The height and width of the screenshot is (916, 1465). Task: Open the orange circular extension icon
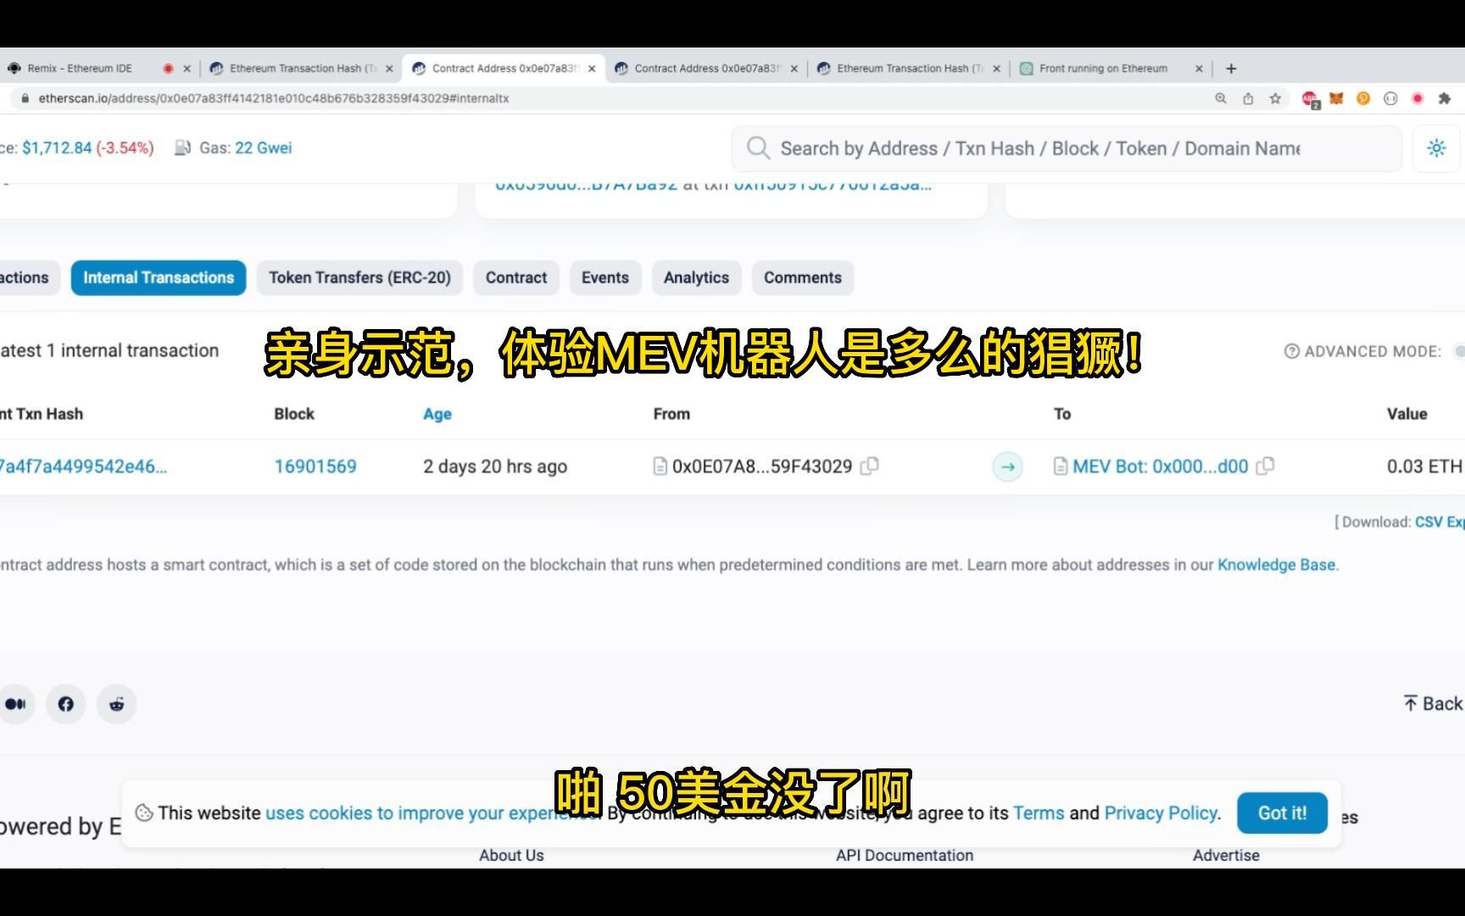(1363, 98)
